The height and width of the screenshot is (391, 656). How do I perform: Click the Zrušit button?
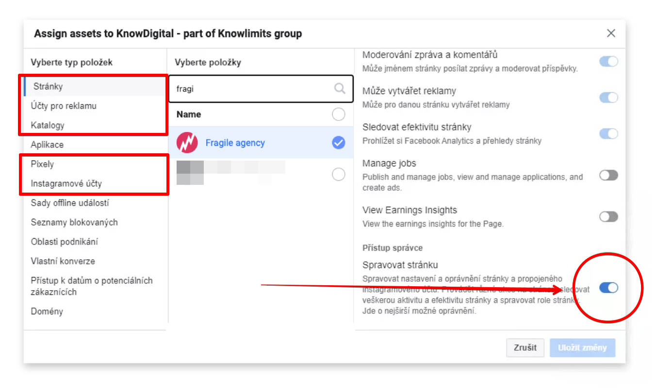click(525, 348)
